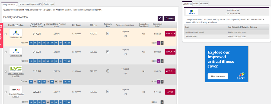The image size is (271, 104).
Task: Apply for the £17.95 Aviva quote
Action: (169, 34)
